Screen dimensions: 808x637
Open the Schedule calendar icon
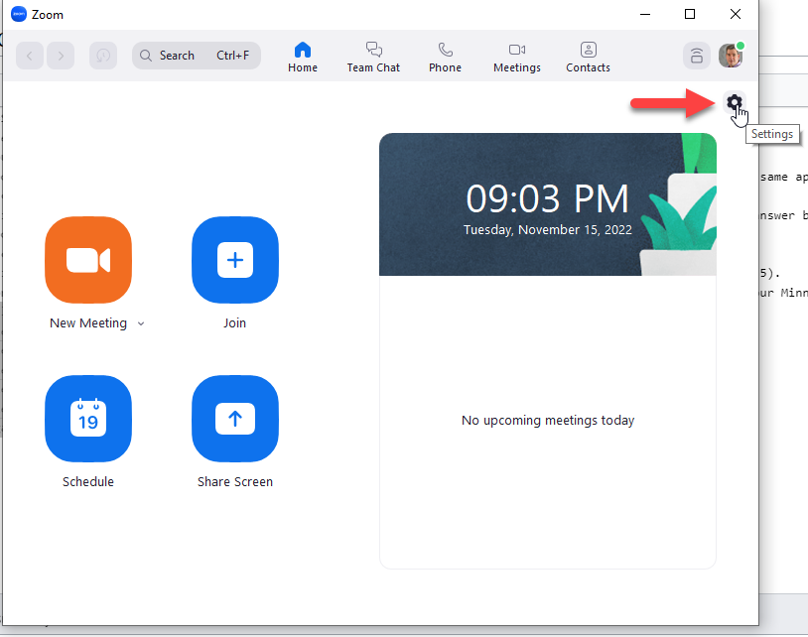(x=88, y=419)
